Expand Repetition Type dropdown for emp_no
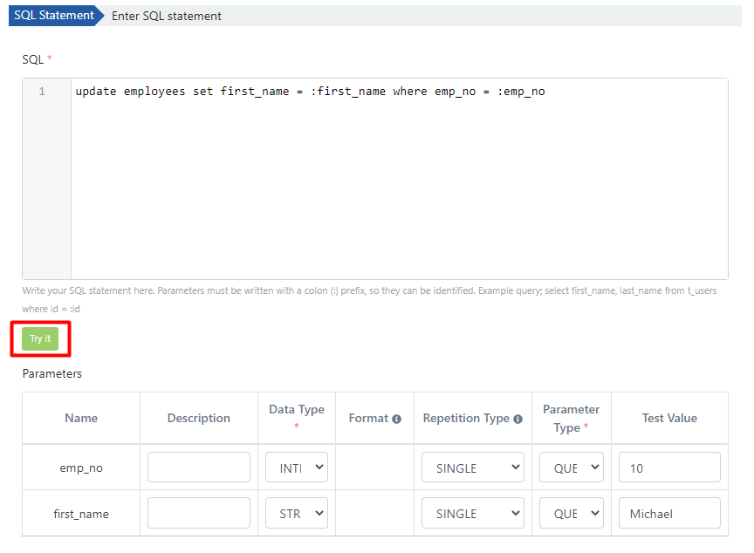Image resolution: width=754 pixels, height=553 pixels. tap(472, 468)
